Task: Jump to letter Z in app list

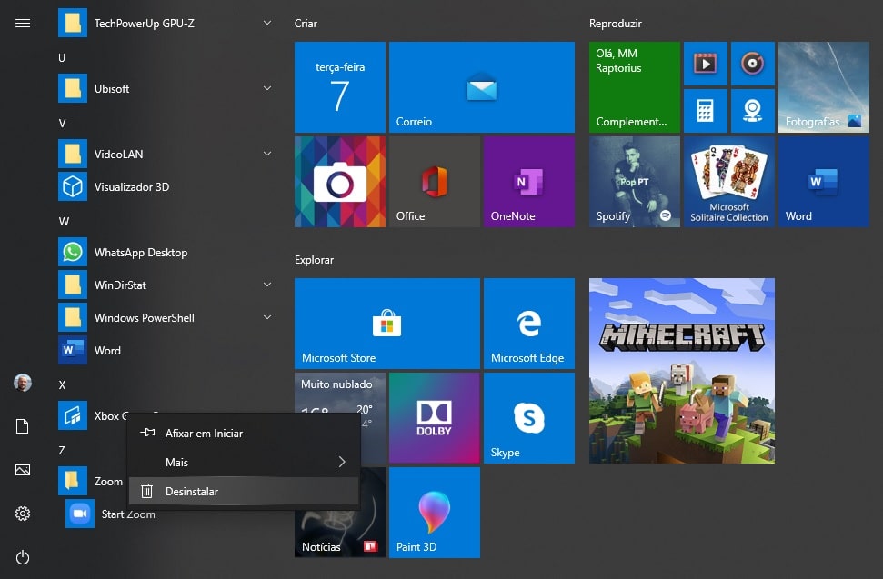Action: (x=62, y=450)
